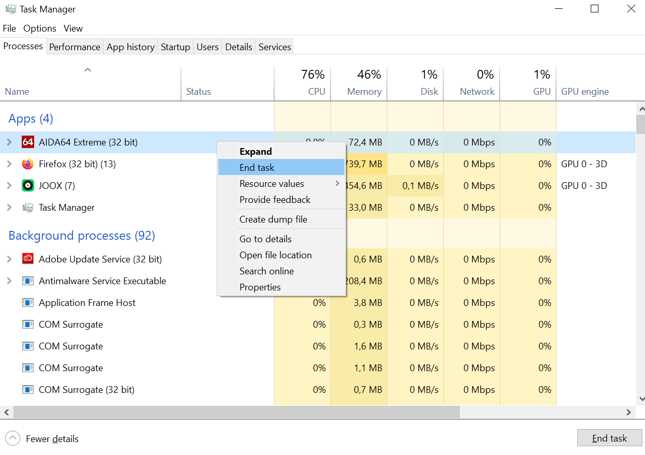Switch to the Startup tab
Screen dimensions: 645x455
click(x=175, y=47)
